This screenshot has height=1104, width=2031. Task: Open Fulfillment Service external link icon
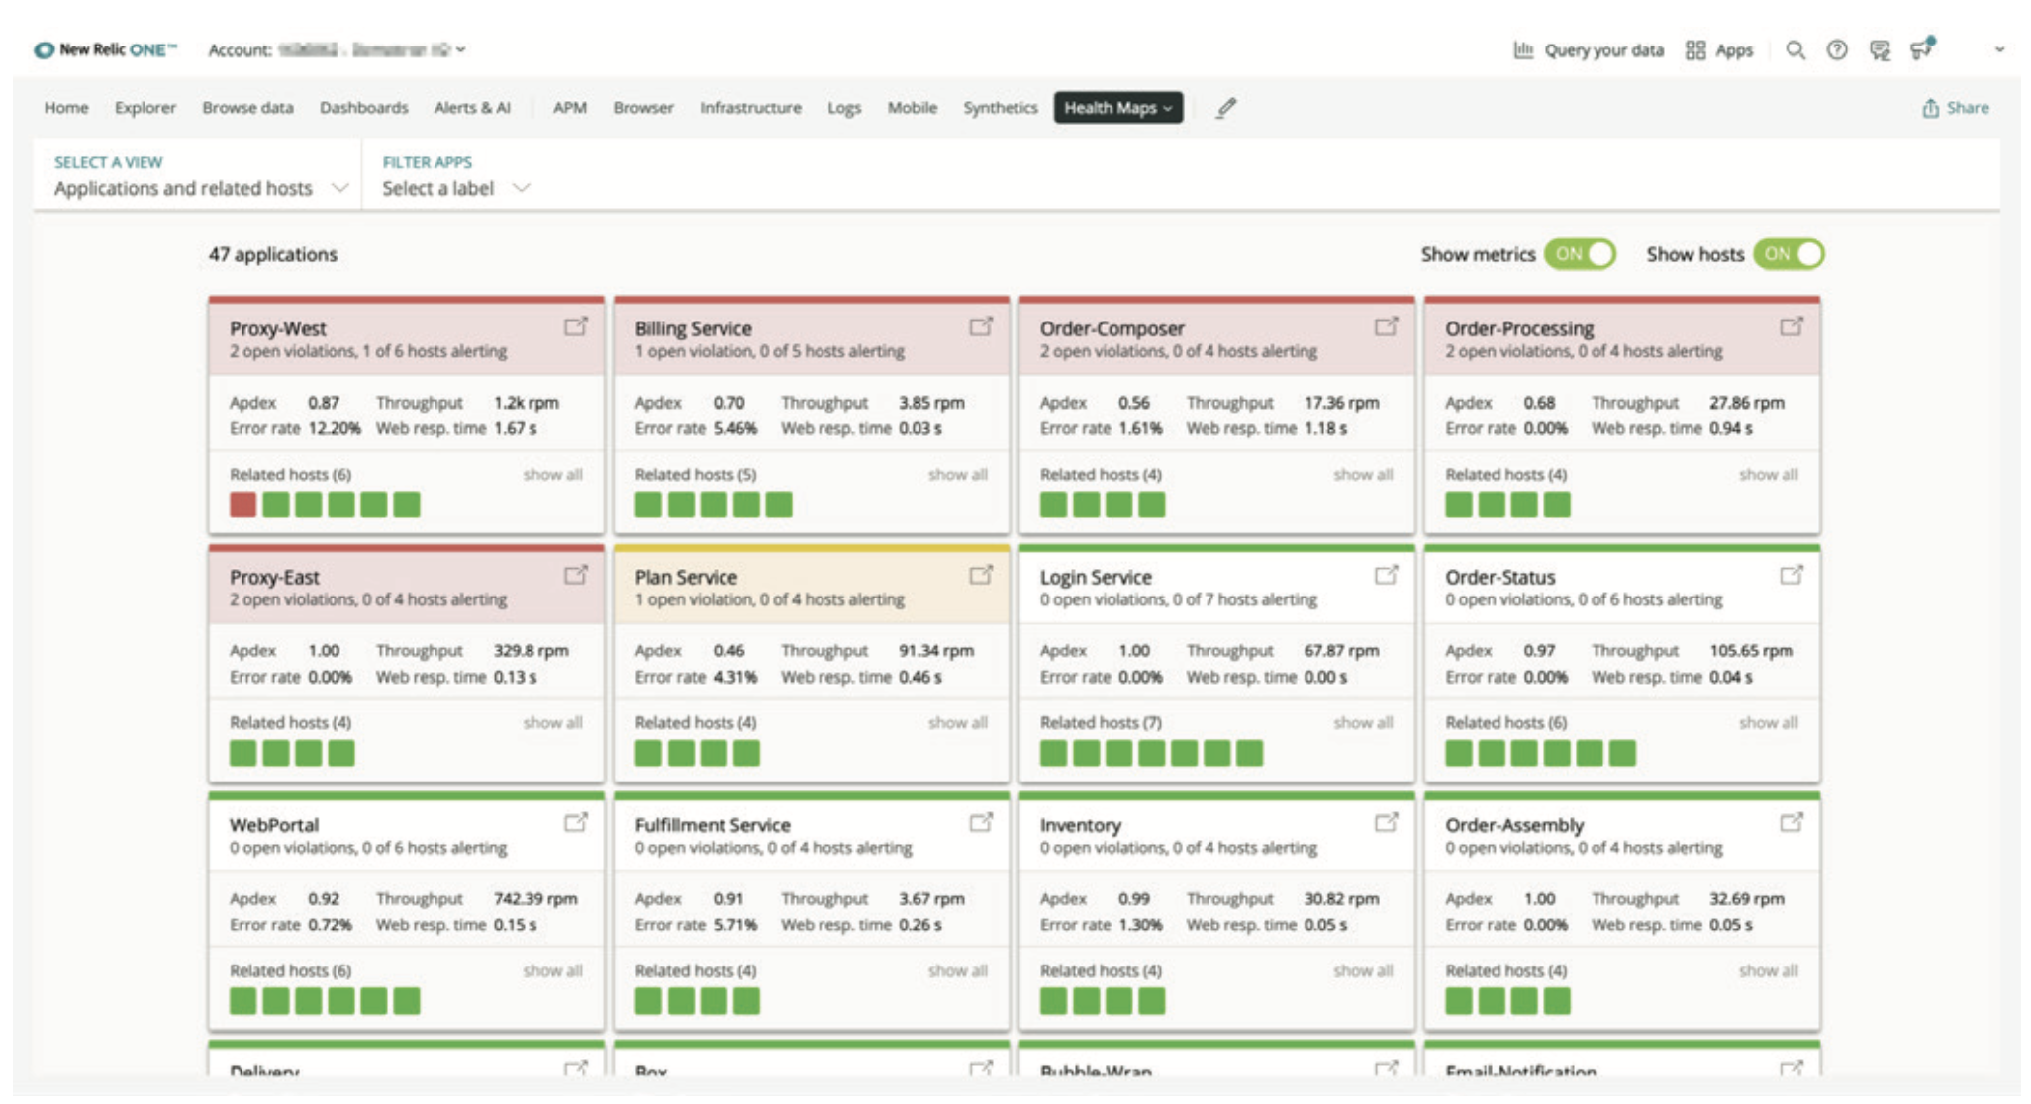(980, 822)
